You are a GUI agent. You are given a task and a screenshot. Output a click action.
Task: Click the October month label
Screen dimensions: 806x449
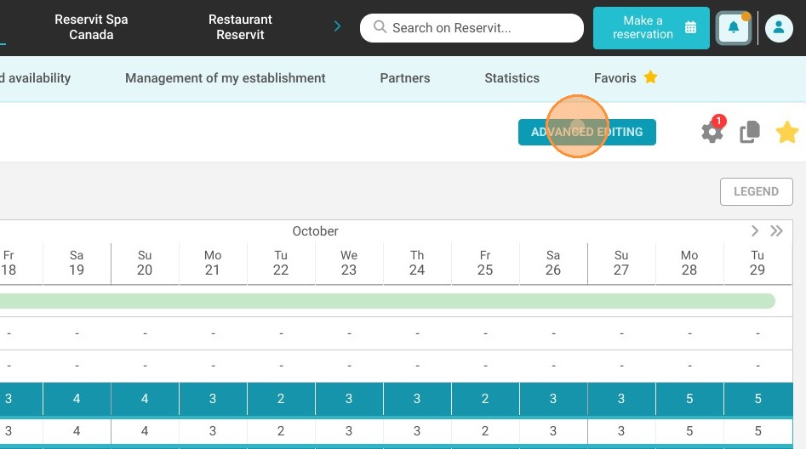pos(315,231)
